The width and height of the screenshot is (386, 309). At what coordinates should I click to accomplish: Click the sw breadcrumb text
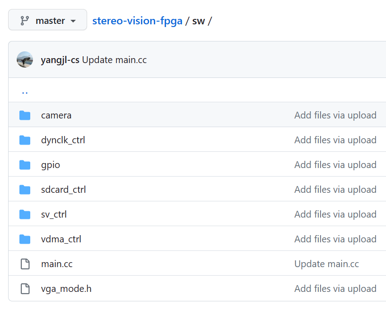[198, 21]
